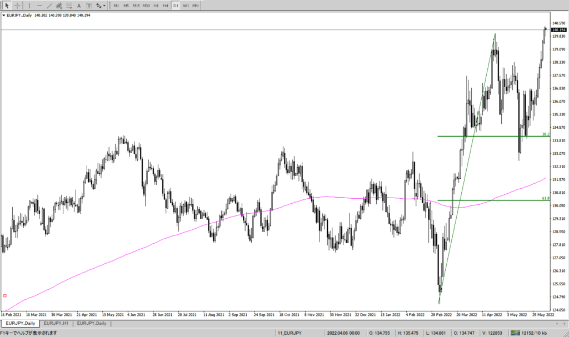Screen dimensions: 569x337
Task: Open the last EURJPY,Daily tab
Action: 92,323
